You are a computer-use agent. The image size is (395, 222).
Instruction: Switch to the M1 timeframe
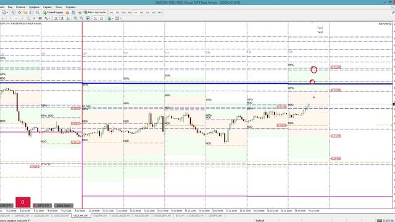click(x=111, y=12)
